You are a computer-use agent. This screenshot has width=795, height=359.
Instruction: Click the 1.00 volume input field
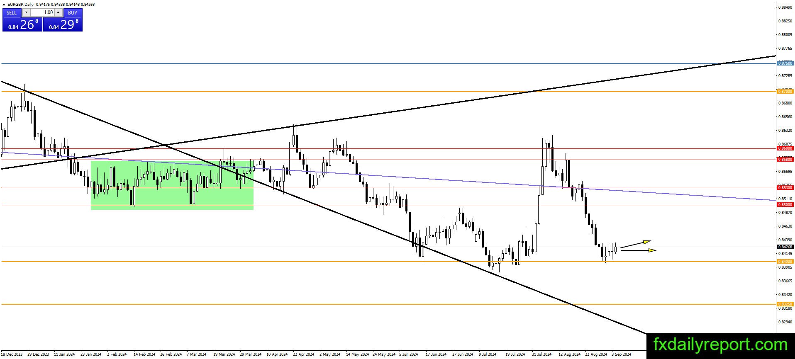pos(42,12)
